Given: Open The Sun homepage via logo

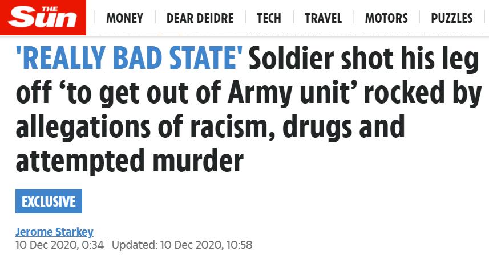Looking at the screenshot, I should tap(43, 18).
